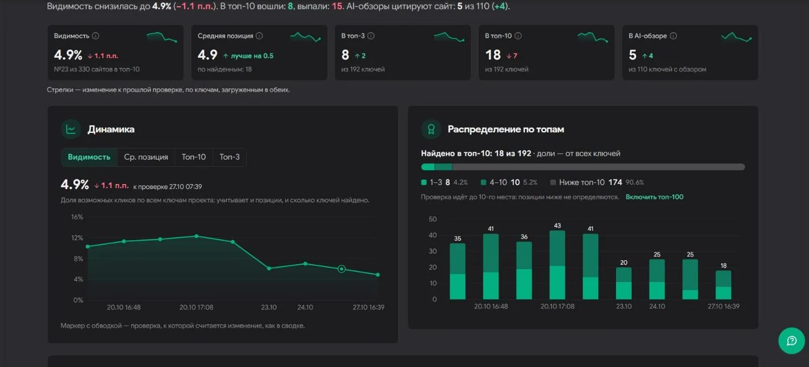
Task: Click the outlined marker on the visibility line
Action: tap(342, 269)
